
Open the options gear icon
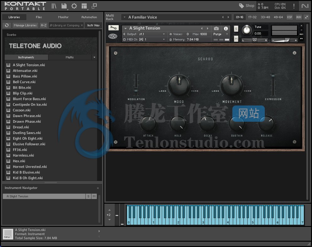pos(74,6)
